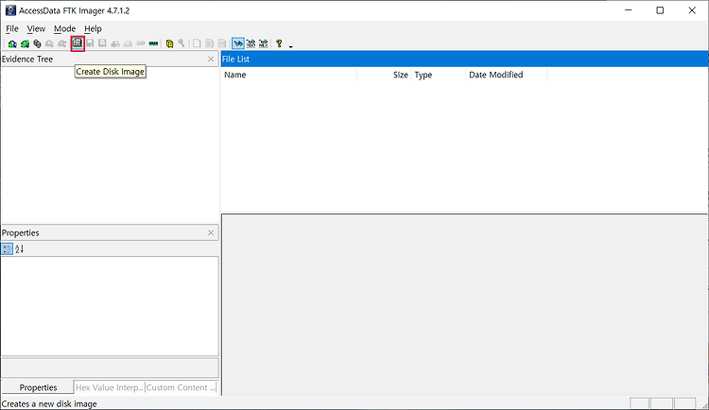Sort File List by Date Modified column
Image resolution: width=709 pixels, height=410 pixels.
coord(506,75)
